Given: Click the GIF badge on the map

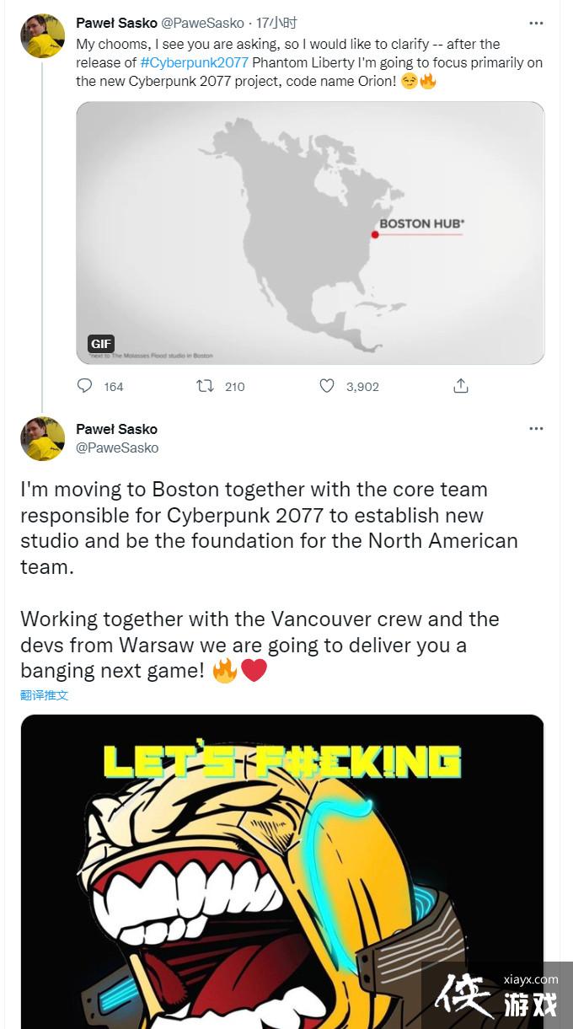Looking at the screenshot, I should (101, 344).
